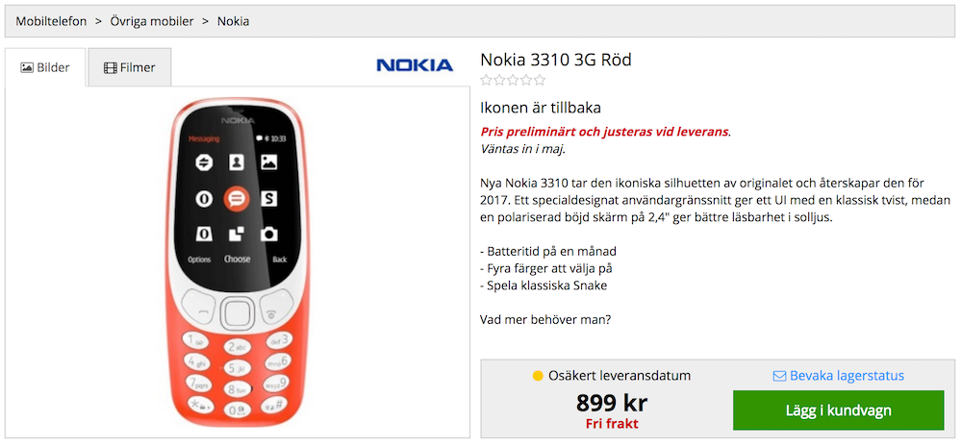Screen dimensions: 962x446
Task: Click the Bevaka lagerstatus link
Action: click(x=847, y=376)
